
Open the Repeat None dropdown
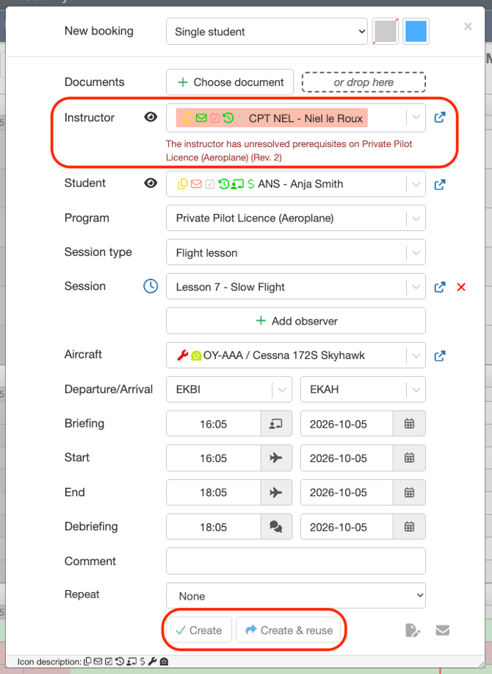[x=296, y=596]
